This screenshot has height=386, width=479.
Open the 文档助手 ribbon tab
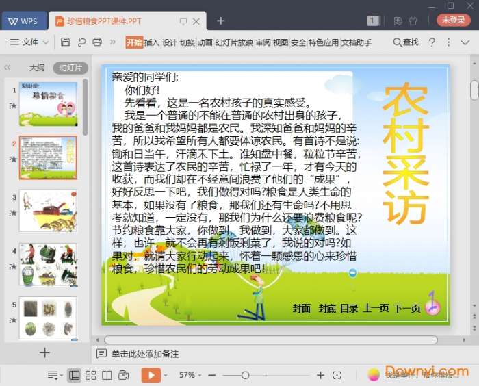click(357, 42)
